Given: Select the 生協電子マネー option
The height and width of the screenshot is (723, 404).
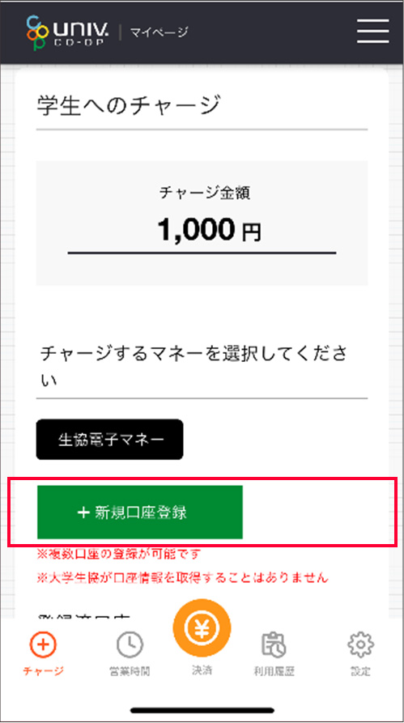Looking at the screenshot, I should (x=110, y=440).
